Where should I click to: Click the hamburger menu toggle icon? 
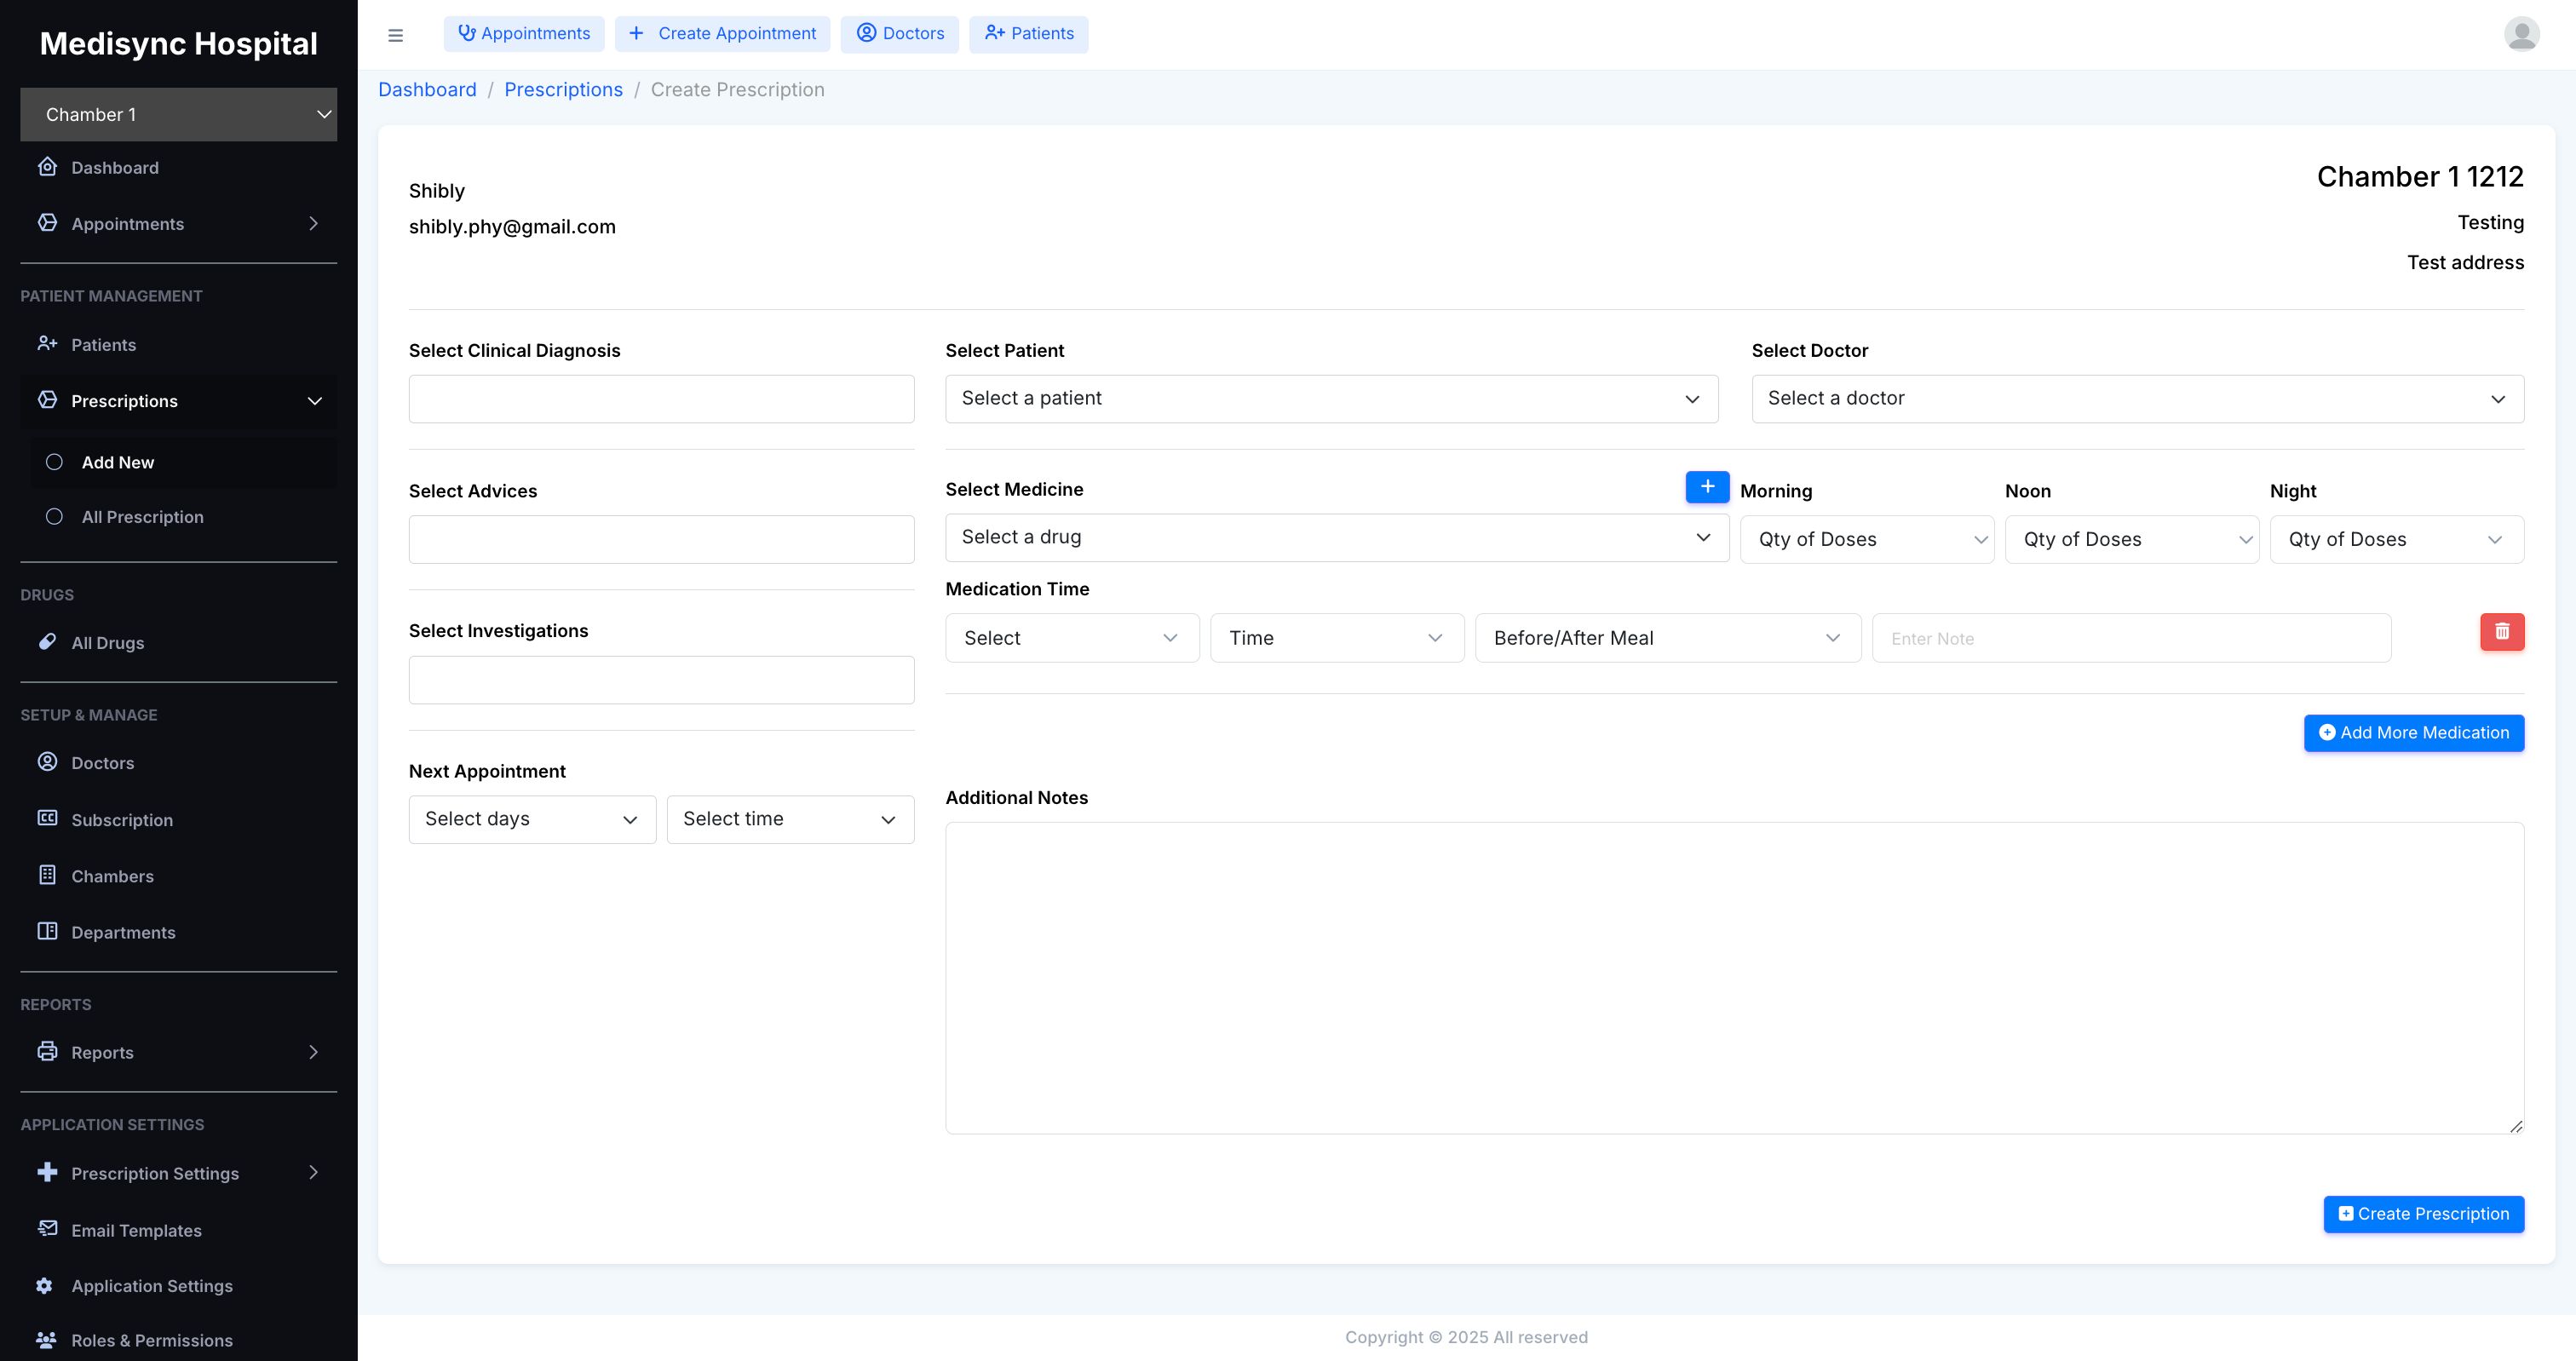pos(395,35)
